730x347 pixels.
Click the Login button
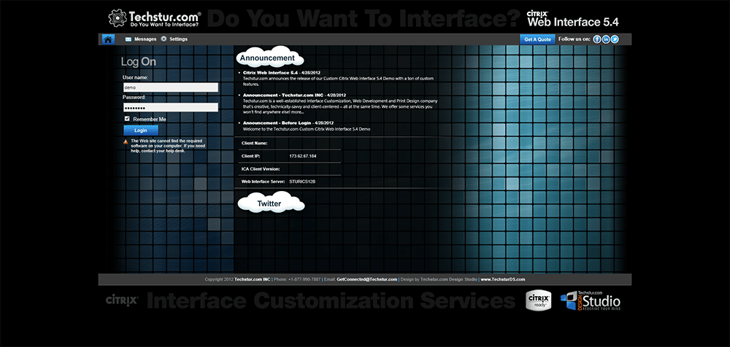(141, 130)
